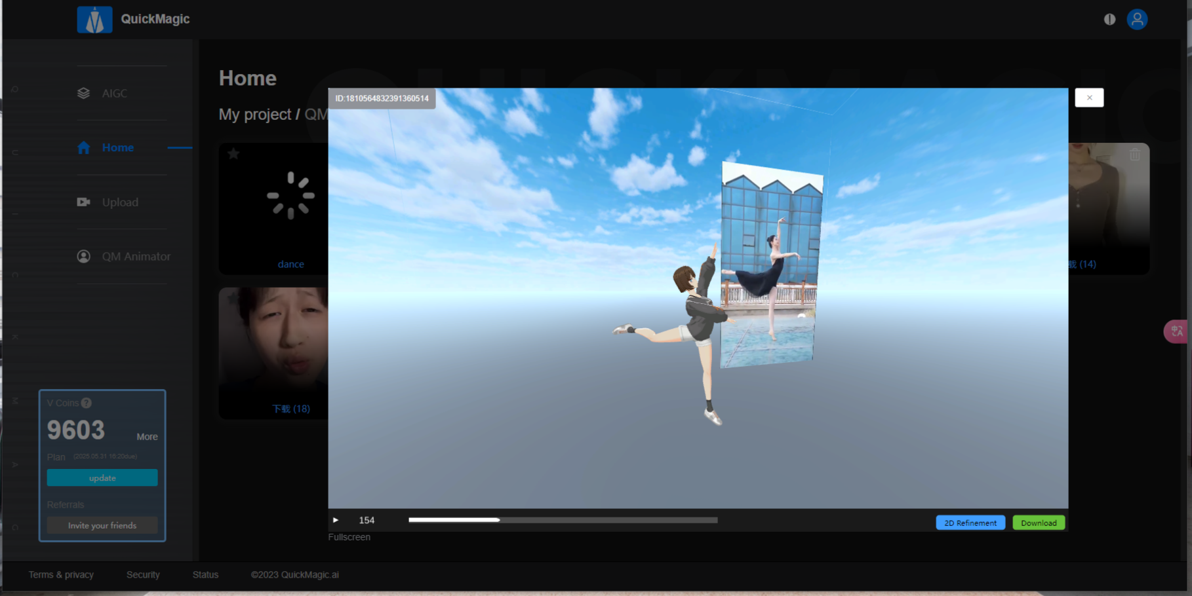The height and width of the screenshot is (596, 1192).
Task: Open Terms & privacy link
Action: pos(61,574)
